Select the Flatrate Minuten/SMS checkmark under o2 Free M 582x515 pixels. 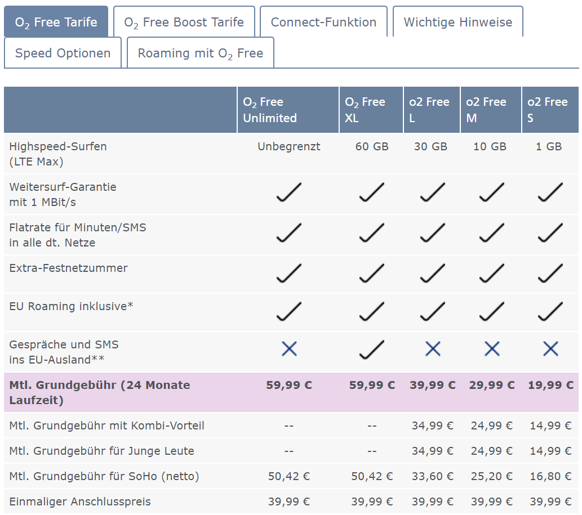click(x=491, y=233)
